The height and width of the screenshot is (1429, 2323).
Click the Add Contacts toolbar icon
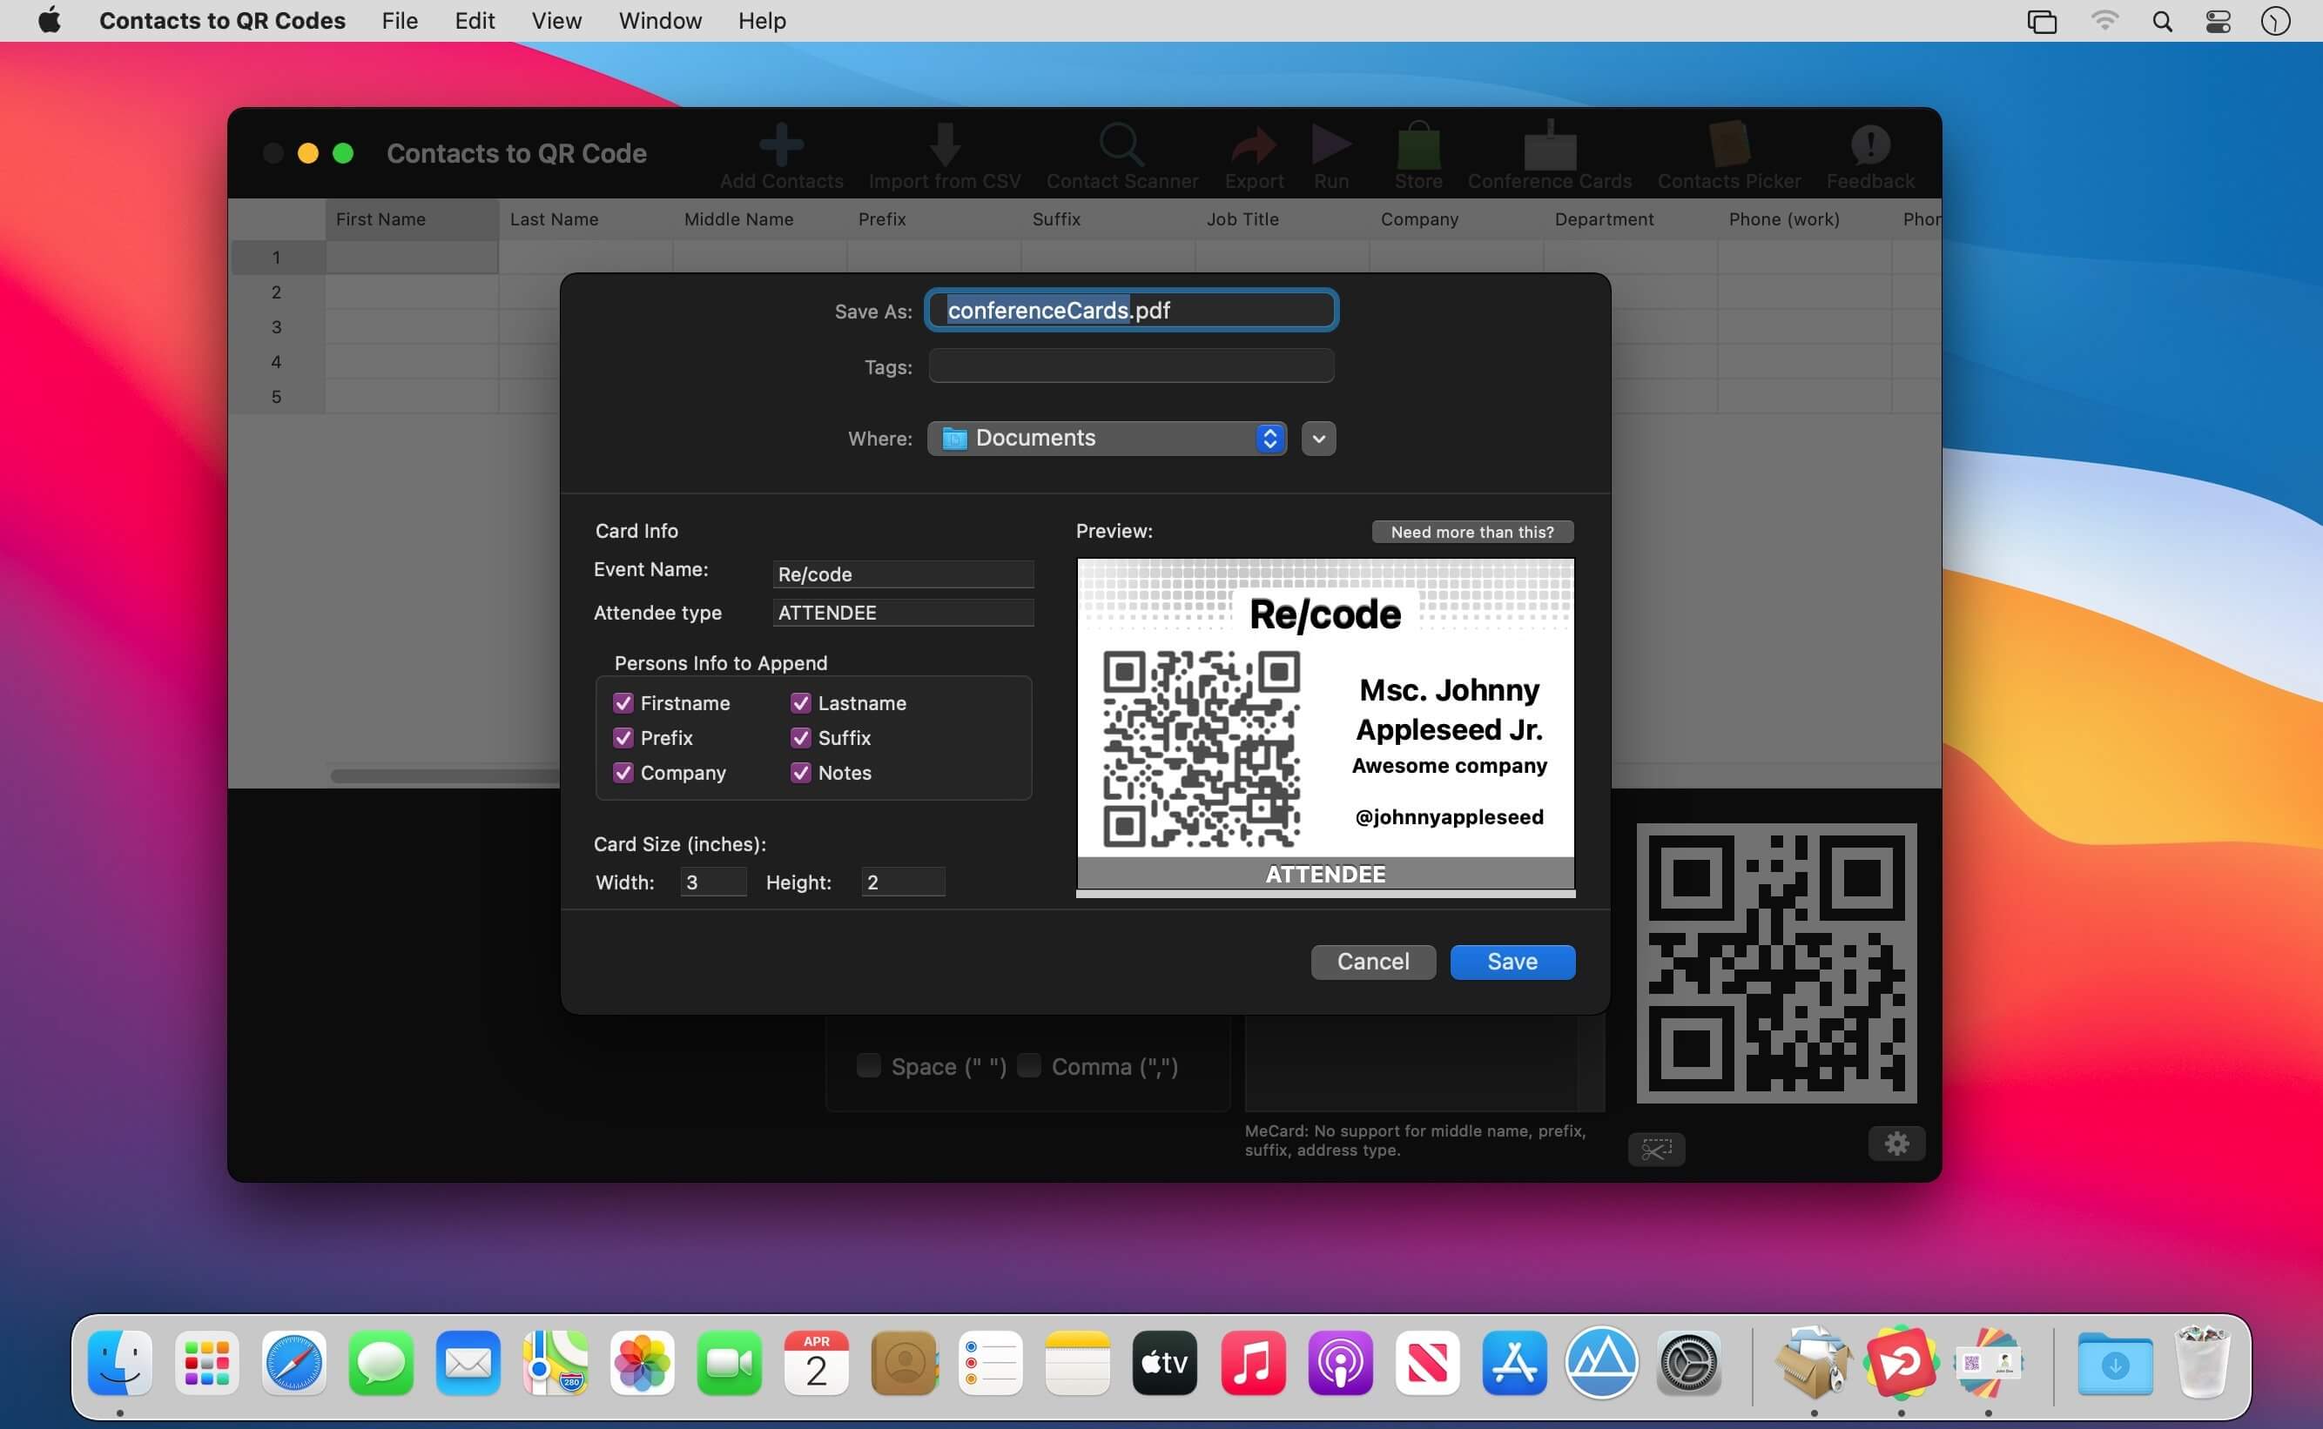pyautogui.click(x=781, y=145)
